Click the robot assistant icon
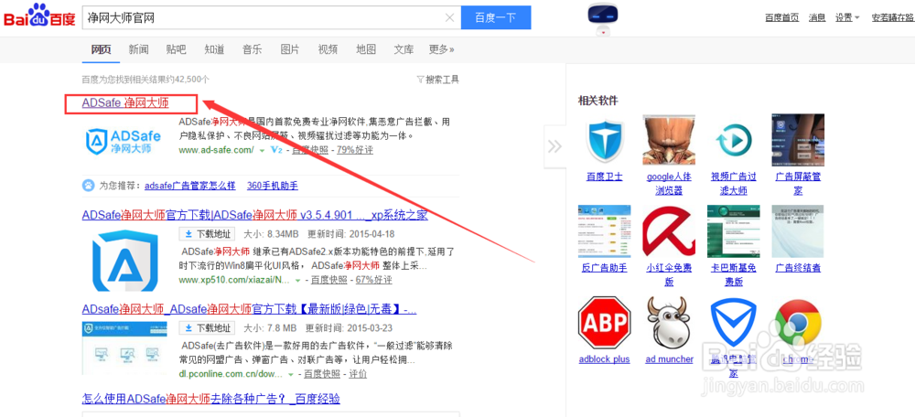The height and width of the screenshot is (417, 915). point(603,18)
